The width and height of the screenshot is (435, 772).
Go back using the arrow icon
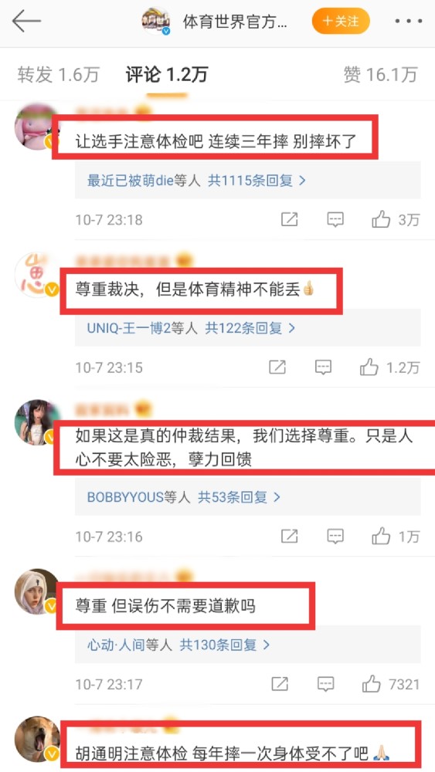click(x=26, y=21)
